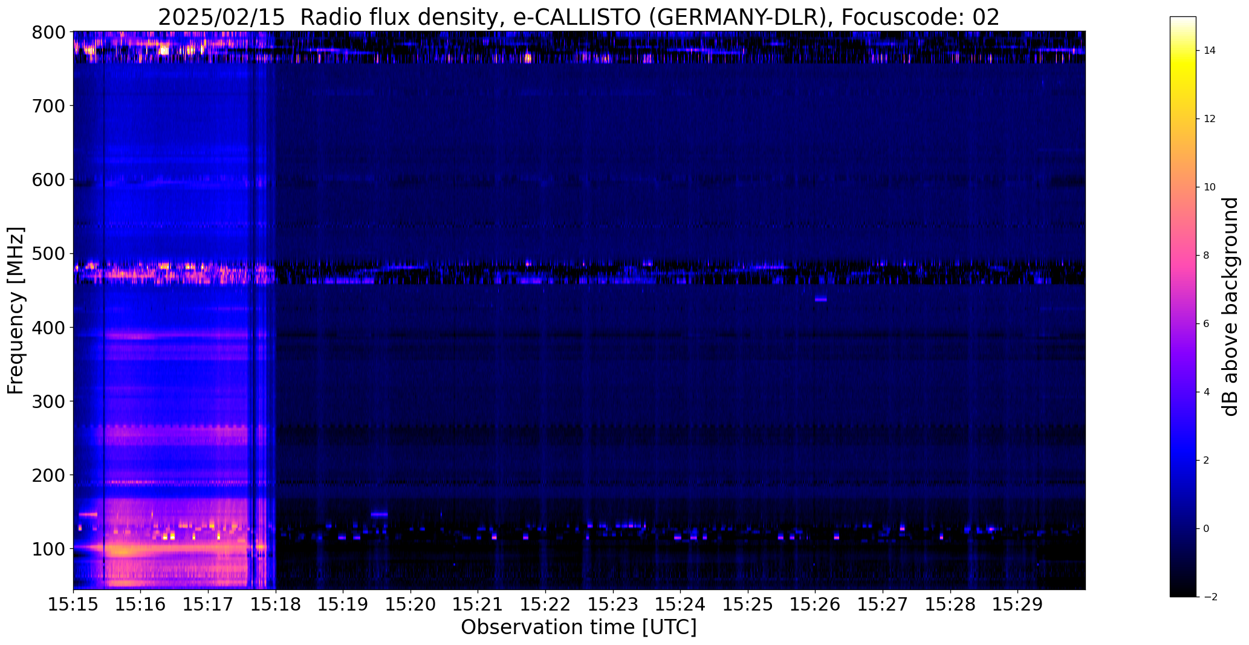The height and width of the screenshot is (645, 1249).
Task: Click the black bottom end of colorbar
Action: pos(1183,592)
